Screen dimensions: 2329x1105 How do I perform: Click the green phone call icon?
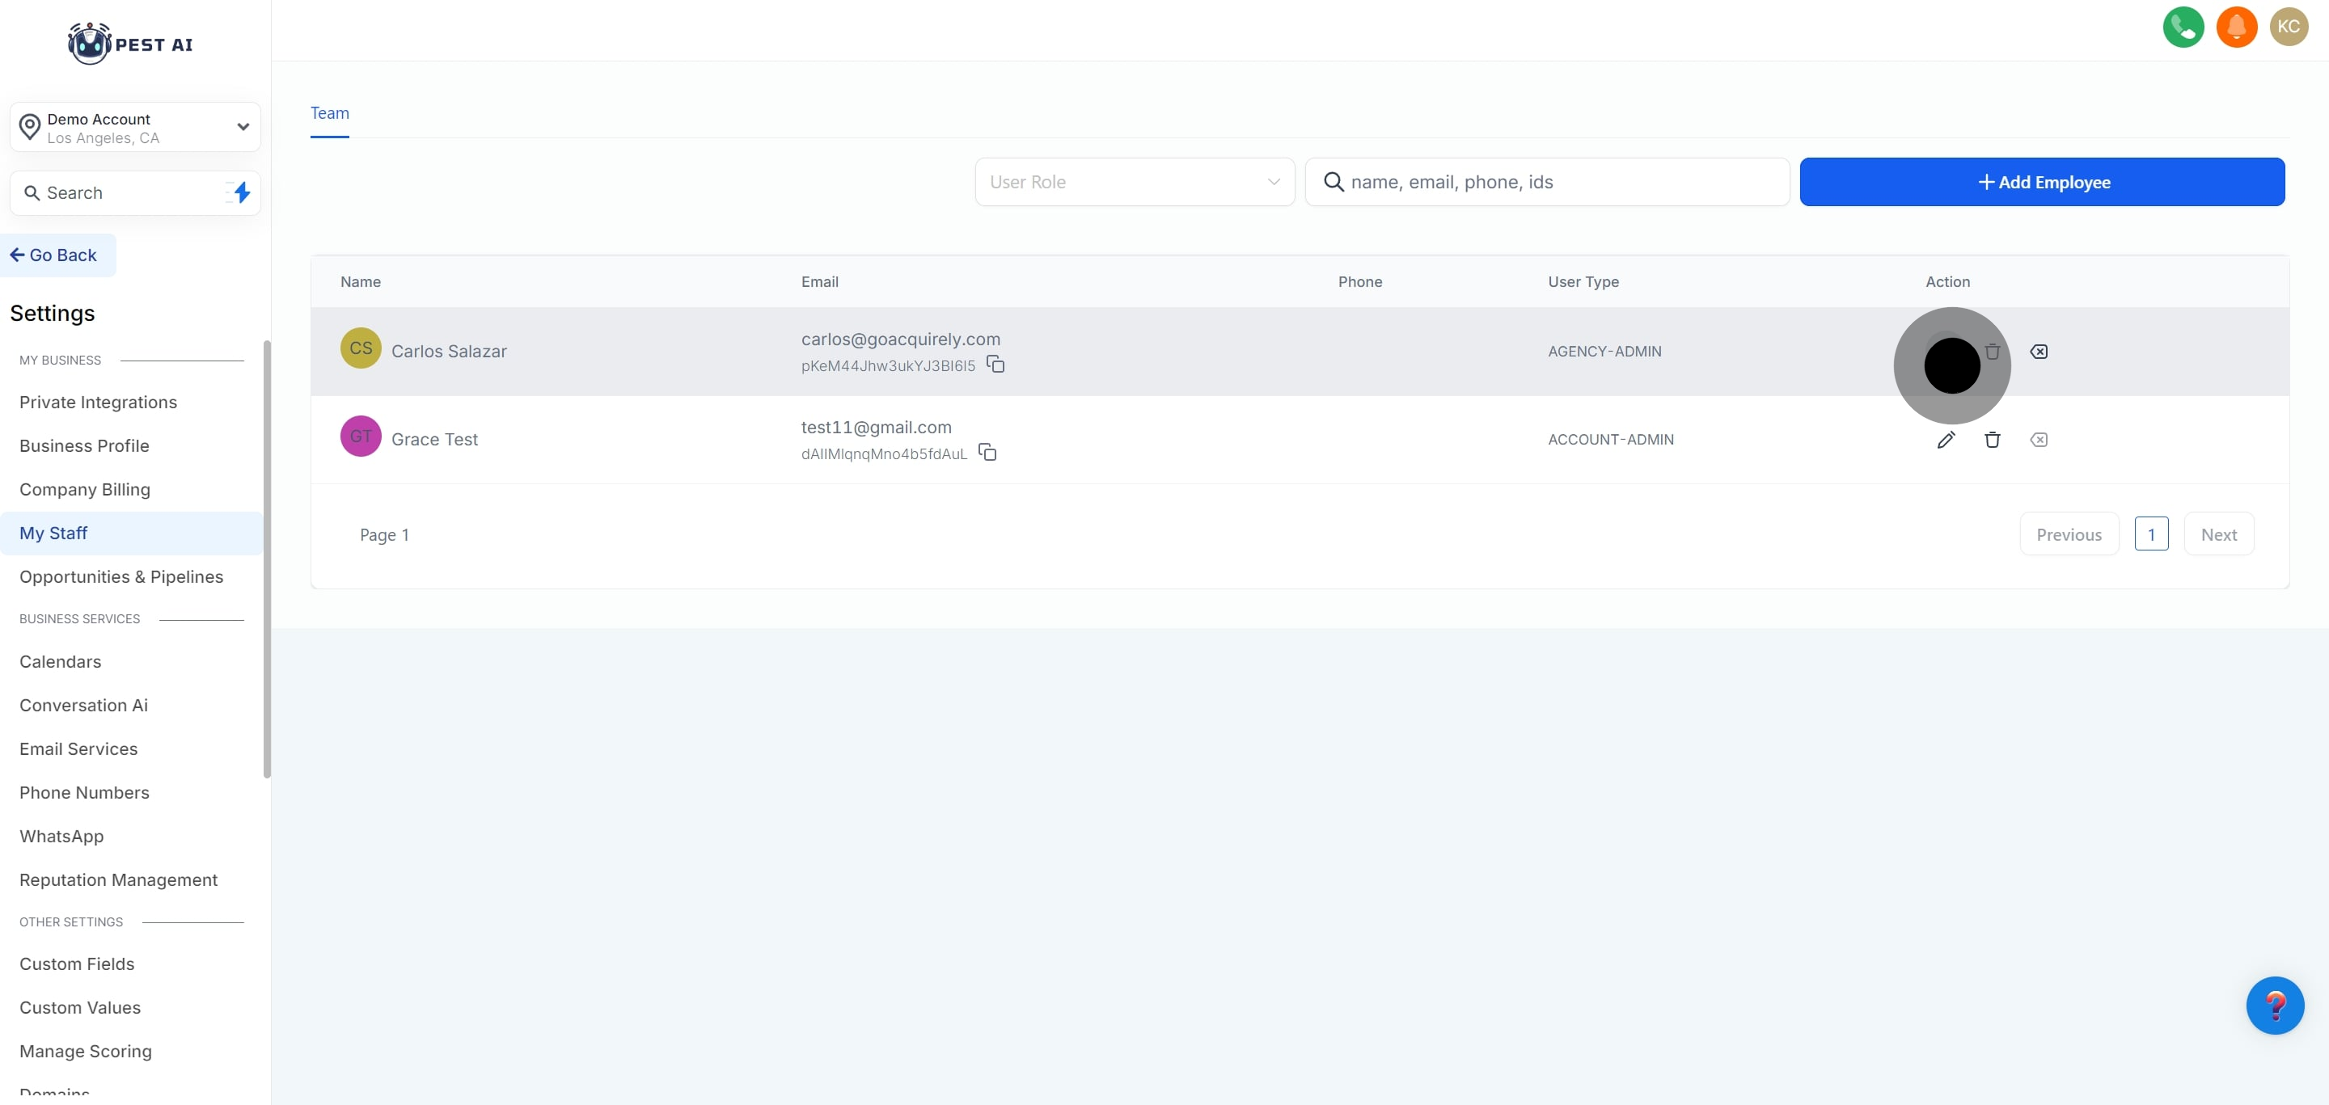click(x=2183, y=27)
